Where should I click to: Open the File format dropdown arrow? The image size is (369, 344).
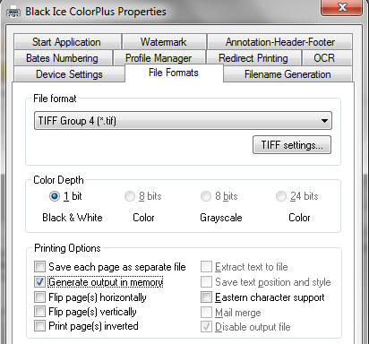pyautogui.click(x=324, y=121)
